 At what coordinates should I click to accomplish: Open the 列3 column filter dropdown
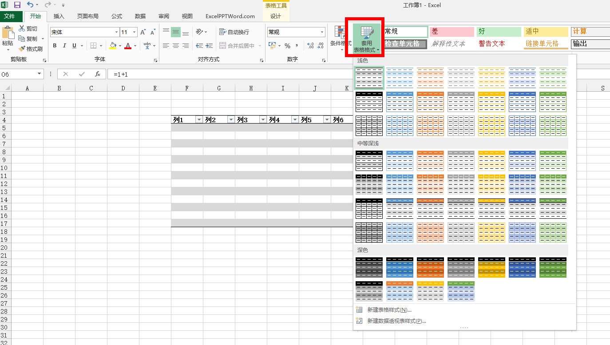pos(263,120)
